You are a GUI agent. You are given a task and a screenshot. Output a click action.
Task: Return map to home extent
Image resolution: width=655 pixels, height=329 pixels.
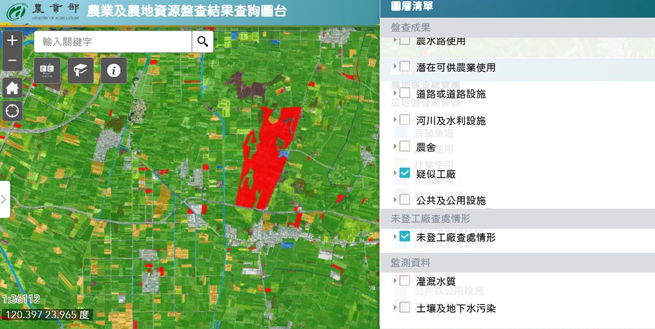pyautogui.click(x=12, y=88)
